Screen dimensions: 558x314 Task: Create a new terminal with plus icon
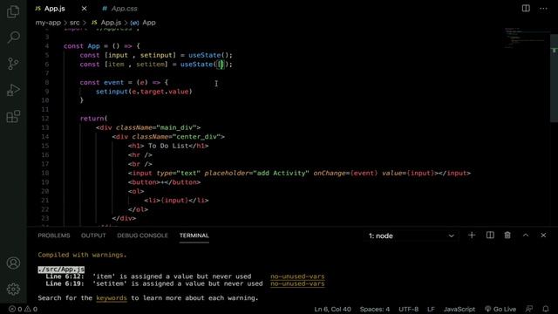pyautogui.click(x=472, y=235)
